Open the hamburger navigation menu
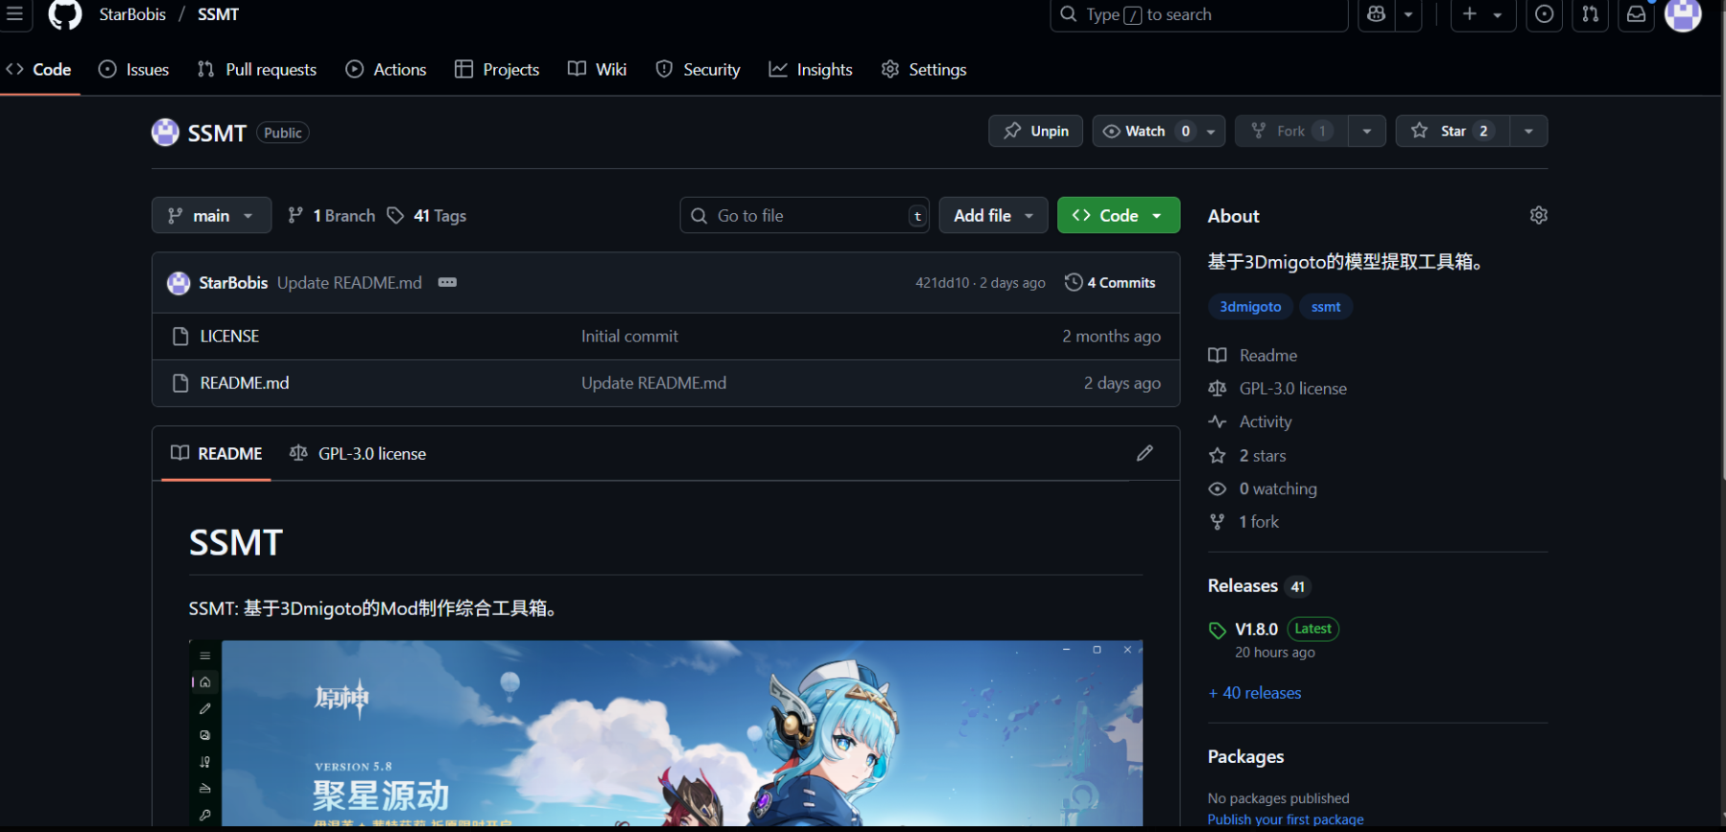Screen dimensions: 1726x832 click(14, 14)
